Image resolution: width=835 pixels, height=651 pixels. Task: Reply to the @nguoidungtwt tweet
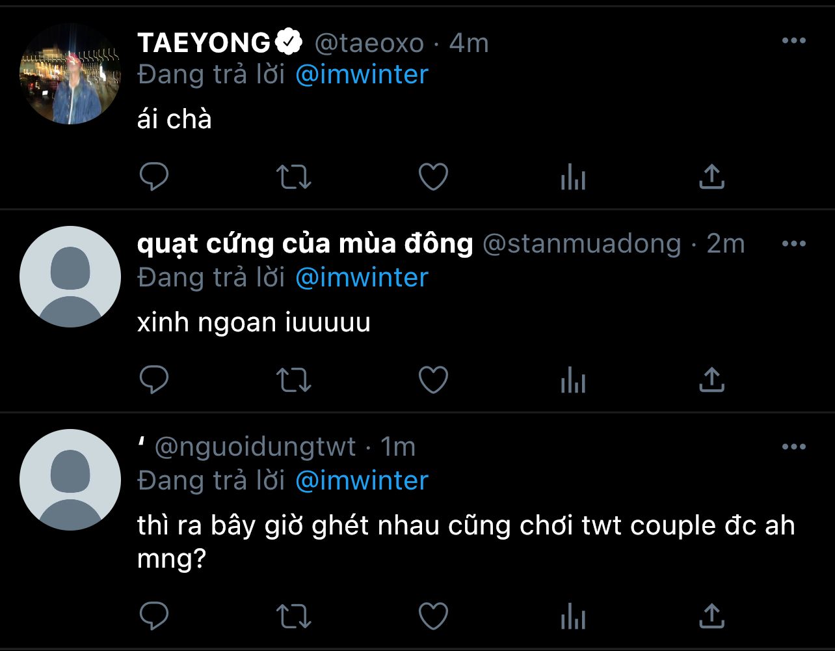pos(154,615)
